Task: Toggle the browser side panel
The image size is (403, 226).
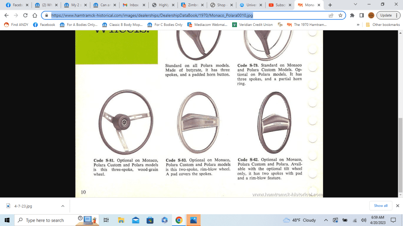Action: coord(361,15)
